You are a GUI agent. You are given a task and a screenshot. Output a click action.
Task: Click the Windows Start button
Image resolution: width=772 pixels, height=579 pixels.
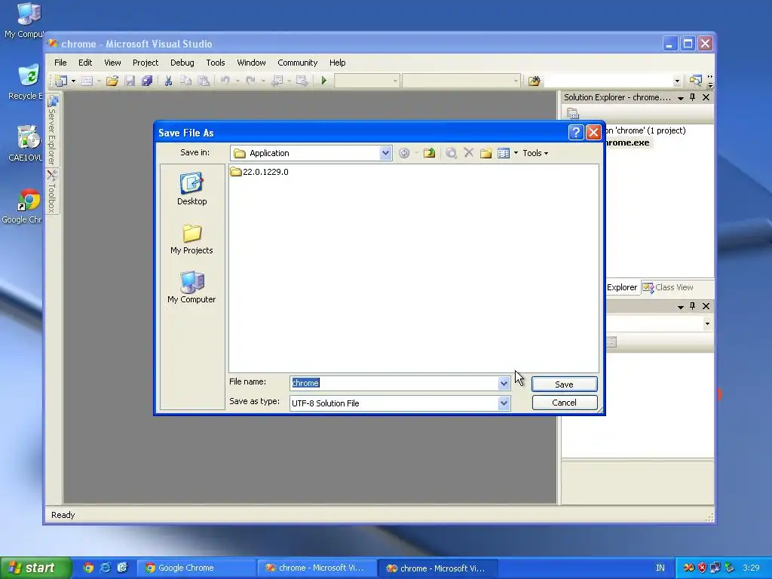pyautogui.click(x=35, y=568)
